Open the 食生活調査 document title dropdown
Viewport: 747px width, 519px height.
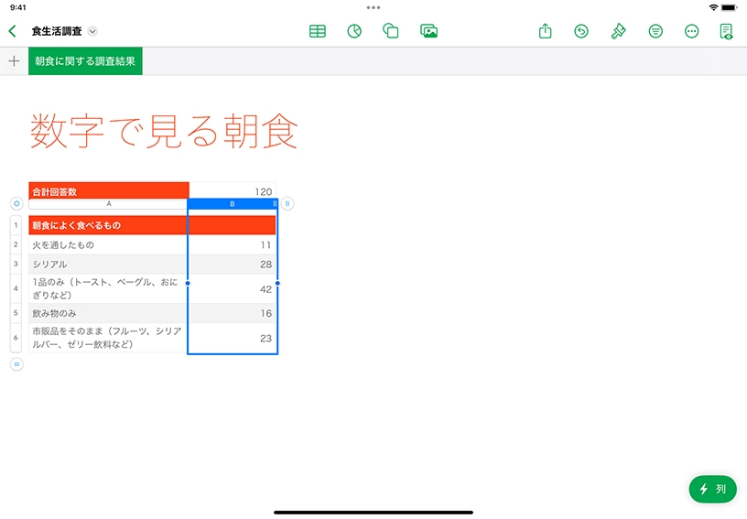(x=92, y=31)
